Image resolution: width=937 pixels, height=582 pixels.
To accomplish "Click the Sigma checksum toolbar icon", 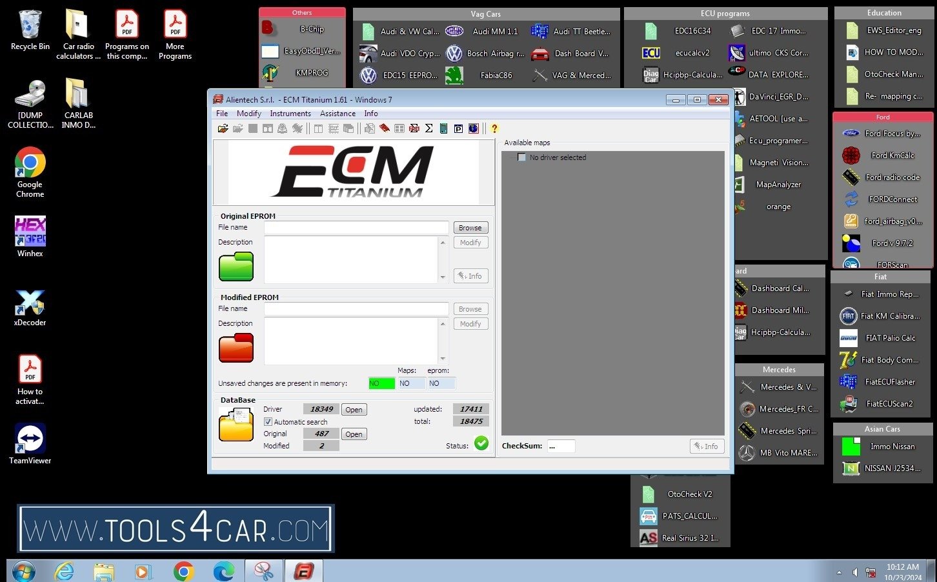I will click(428, 128).
